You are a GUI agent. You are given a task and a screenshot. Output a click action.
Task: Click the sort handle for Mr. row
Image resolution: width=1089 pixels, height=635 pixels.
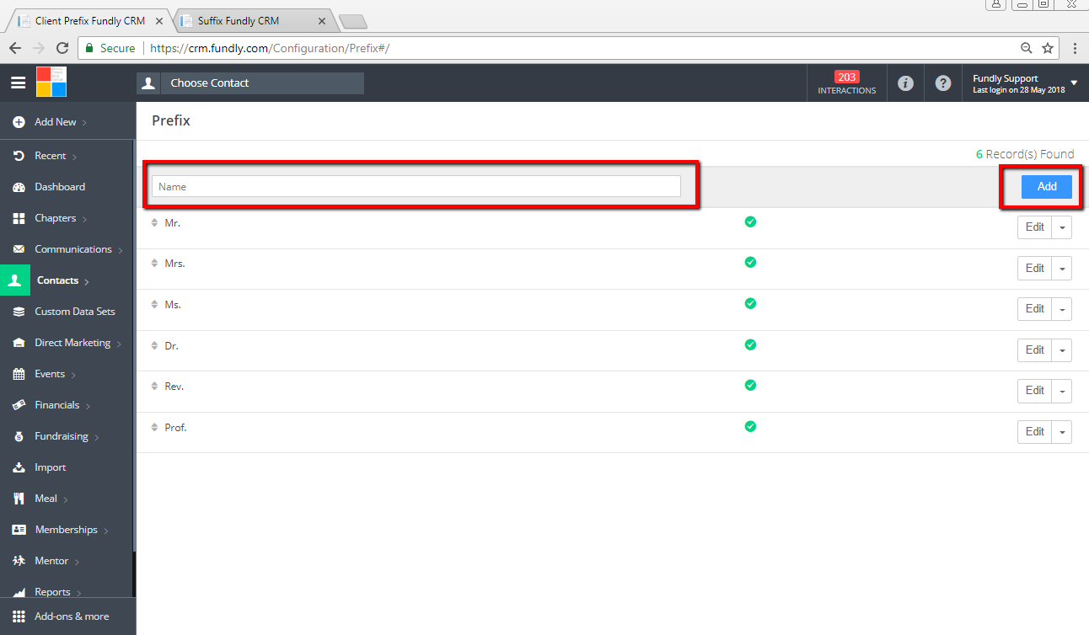click(154, 223)
